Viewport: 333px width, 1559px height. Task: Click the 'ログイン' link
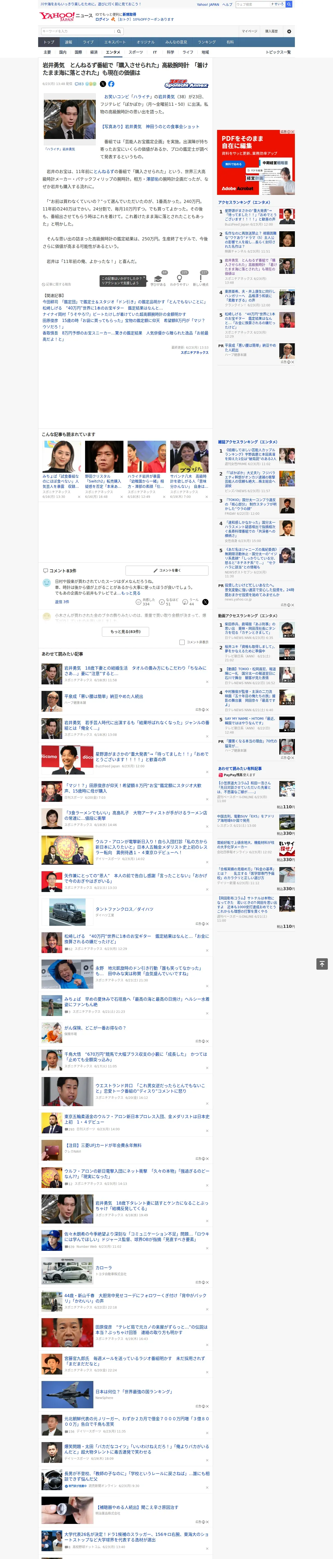pyautogui.click(x=102, y=19)
